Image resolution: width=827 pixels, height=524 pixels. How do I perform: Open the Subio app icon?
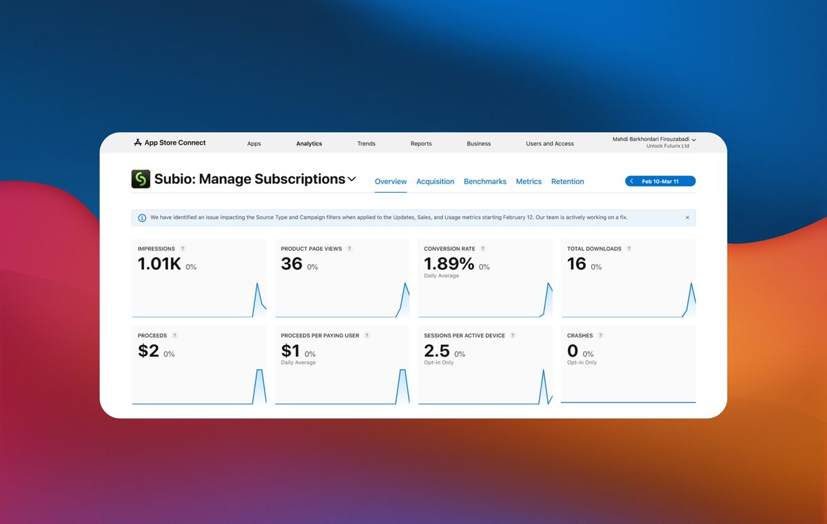(x=141, y=179)
